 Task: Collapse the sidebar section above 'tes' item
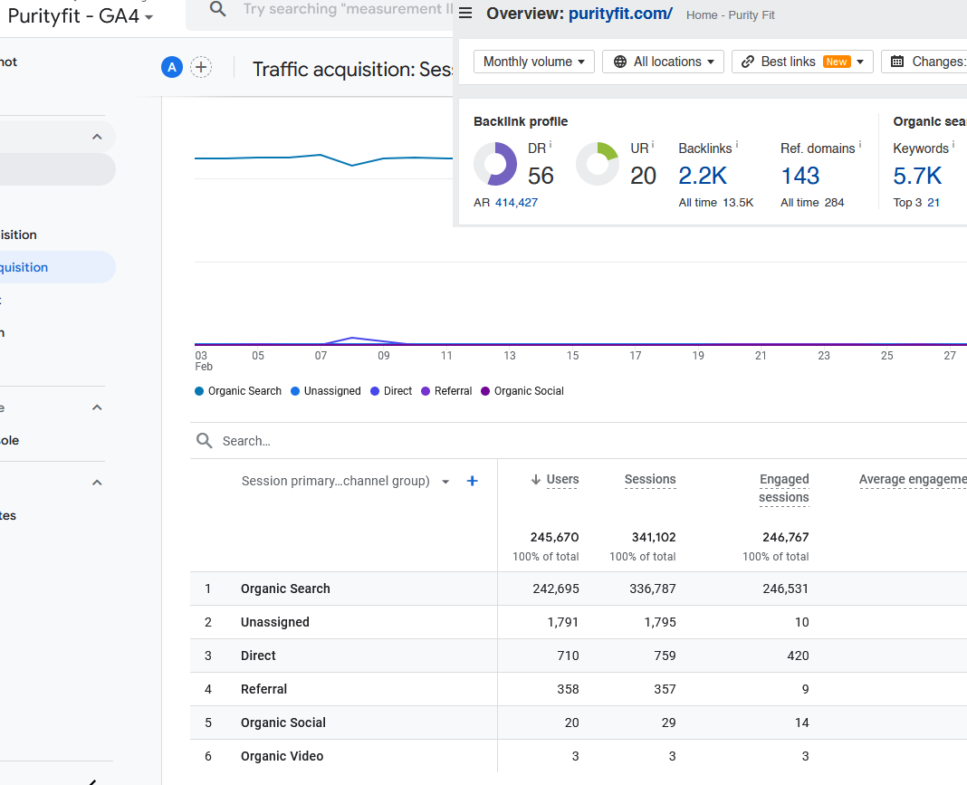(x=97, y=483)
